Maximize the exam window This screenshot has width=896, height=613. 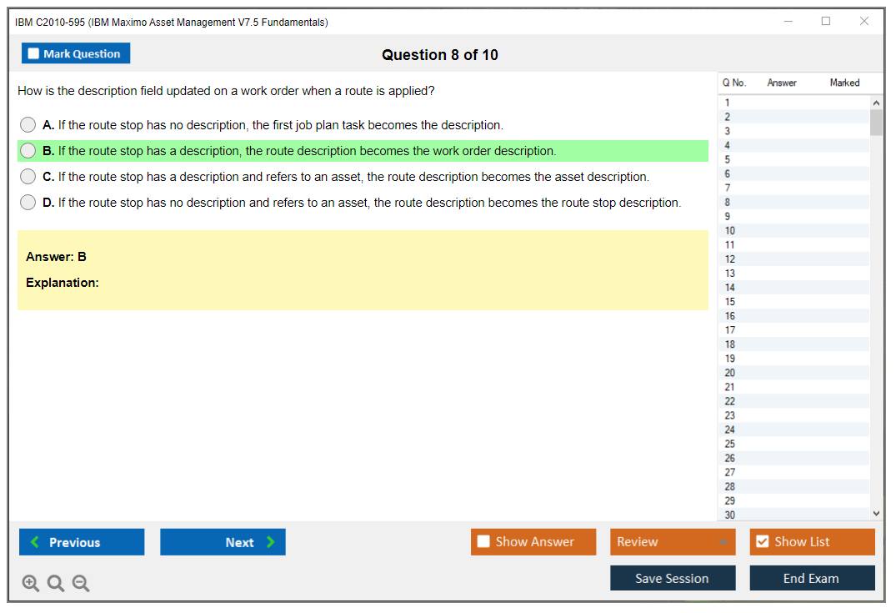[826, 22]
